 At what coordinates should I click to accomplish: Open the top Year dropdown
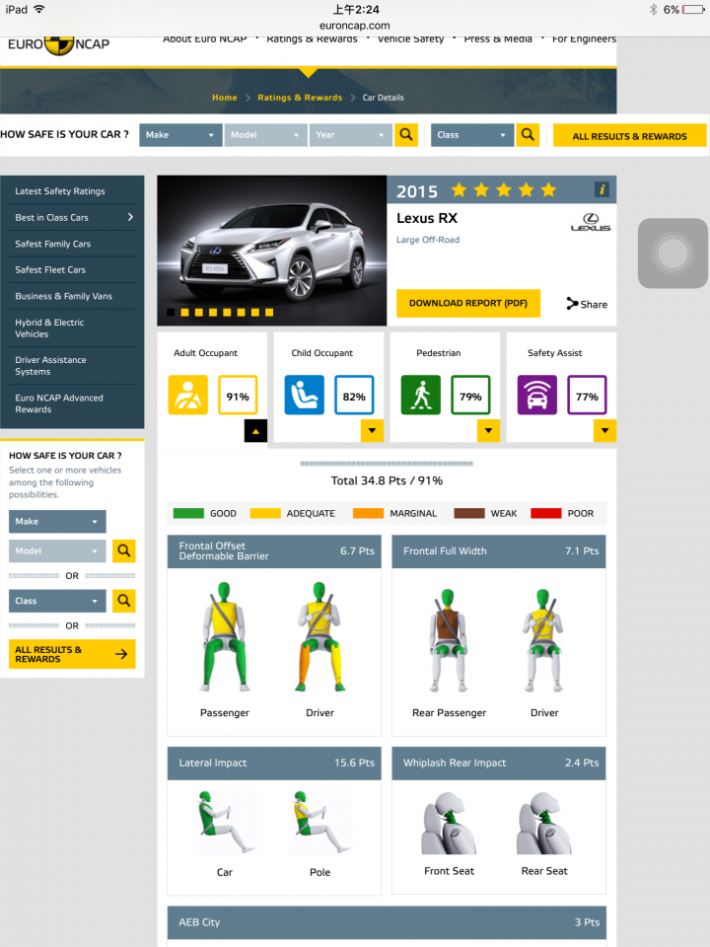tap(351, 135)
